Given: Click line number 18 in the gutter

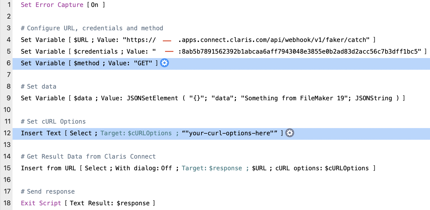Looking at the screenshot, I should pos(7,203).
